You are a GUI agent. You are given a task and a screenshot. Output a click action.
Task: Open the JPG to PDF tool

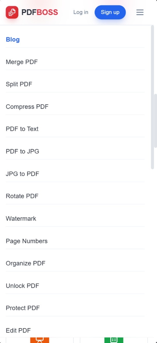coord(22,174)
